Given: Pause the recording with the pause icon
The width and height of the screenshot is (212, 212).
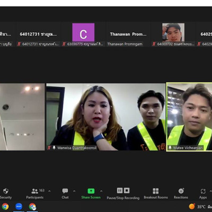Looking at the screenshot, I should tap(120, 190).
